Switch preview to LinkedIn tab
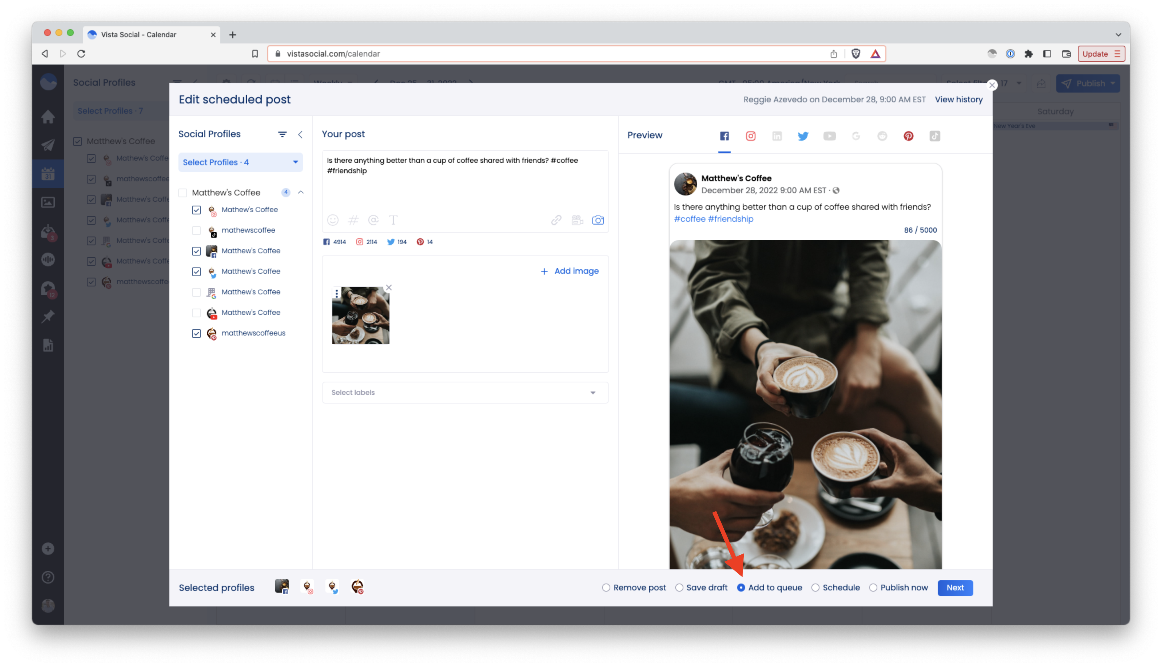The height and width of the screenshot is (667, 1162). 777,136
